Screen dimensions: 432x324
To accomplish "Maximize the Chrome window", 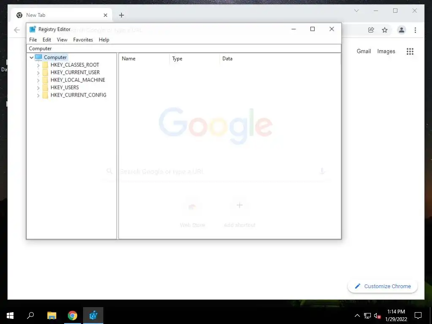I will pos(395,11).
